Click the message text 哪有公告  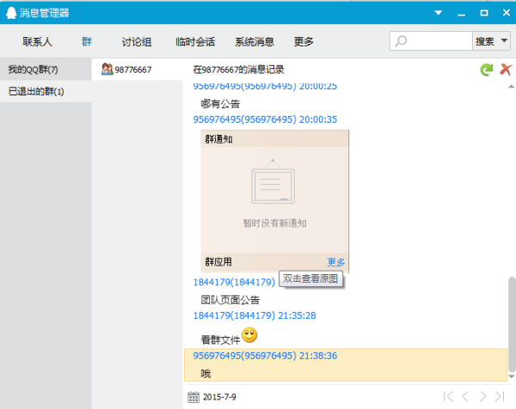pyautogui.click(x=220, y=104)
